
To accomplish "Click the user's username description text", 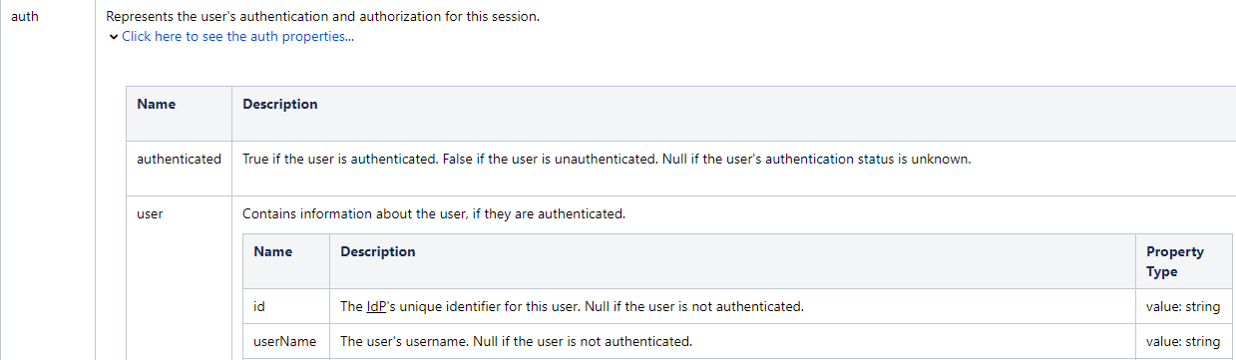I will click(x=516, y=341).
